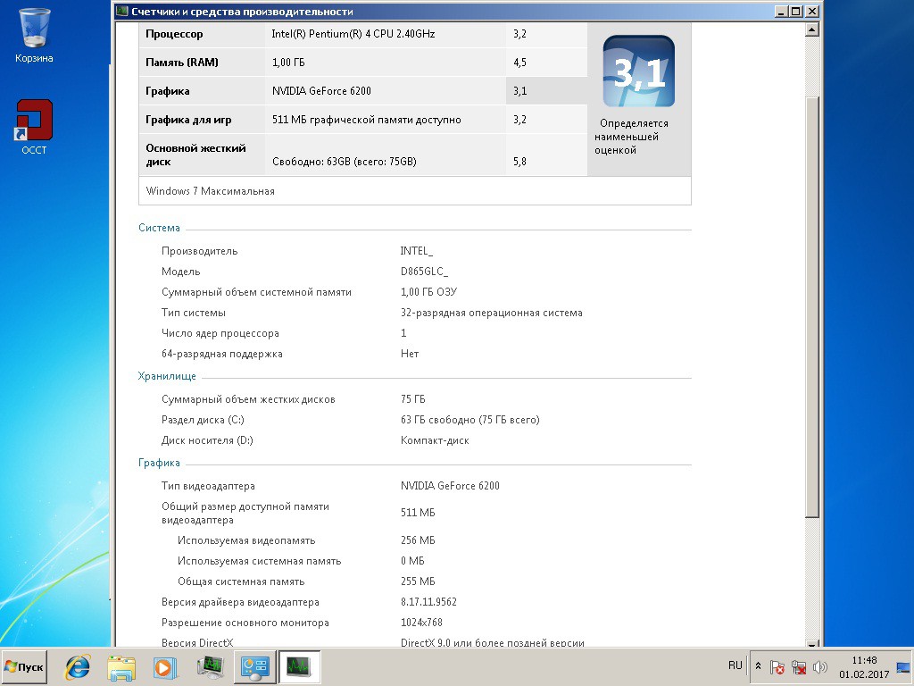The height and width of the screenshot is (686, 914).
Task: Click 1,00 ГБ ОЗУ memory value
Action: pos(429,292)
